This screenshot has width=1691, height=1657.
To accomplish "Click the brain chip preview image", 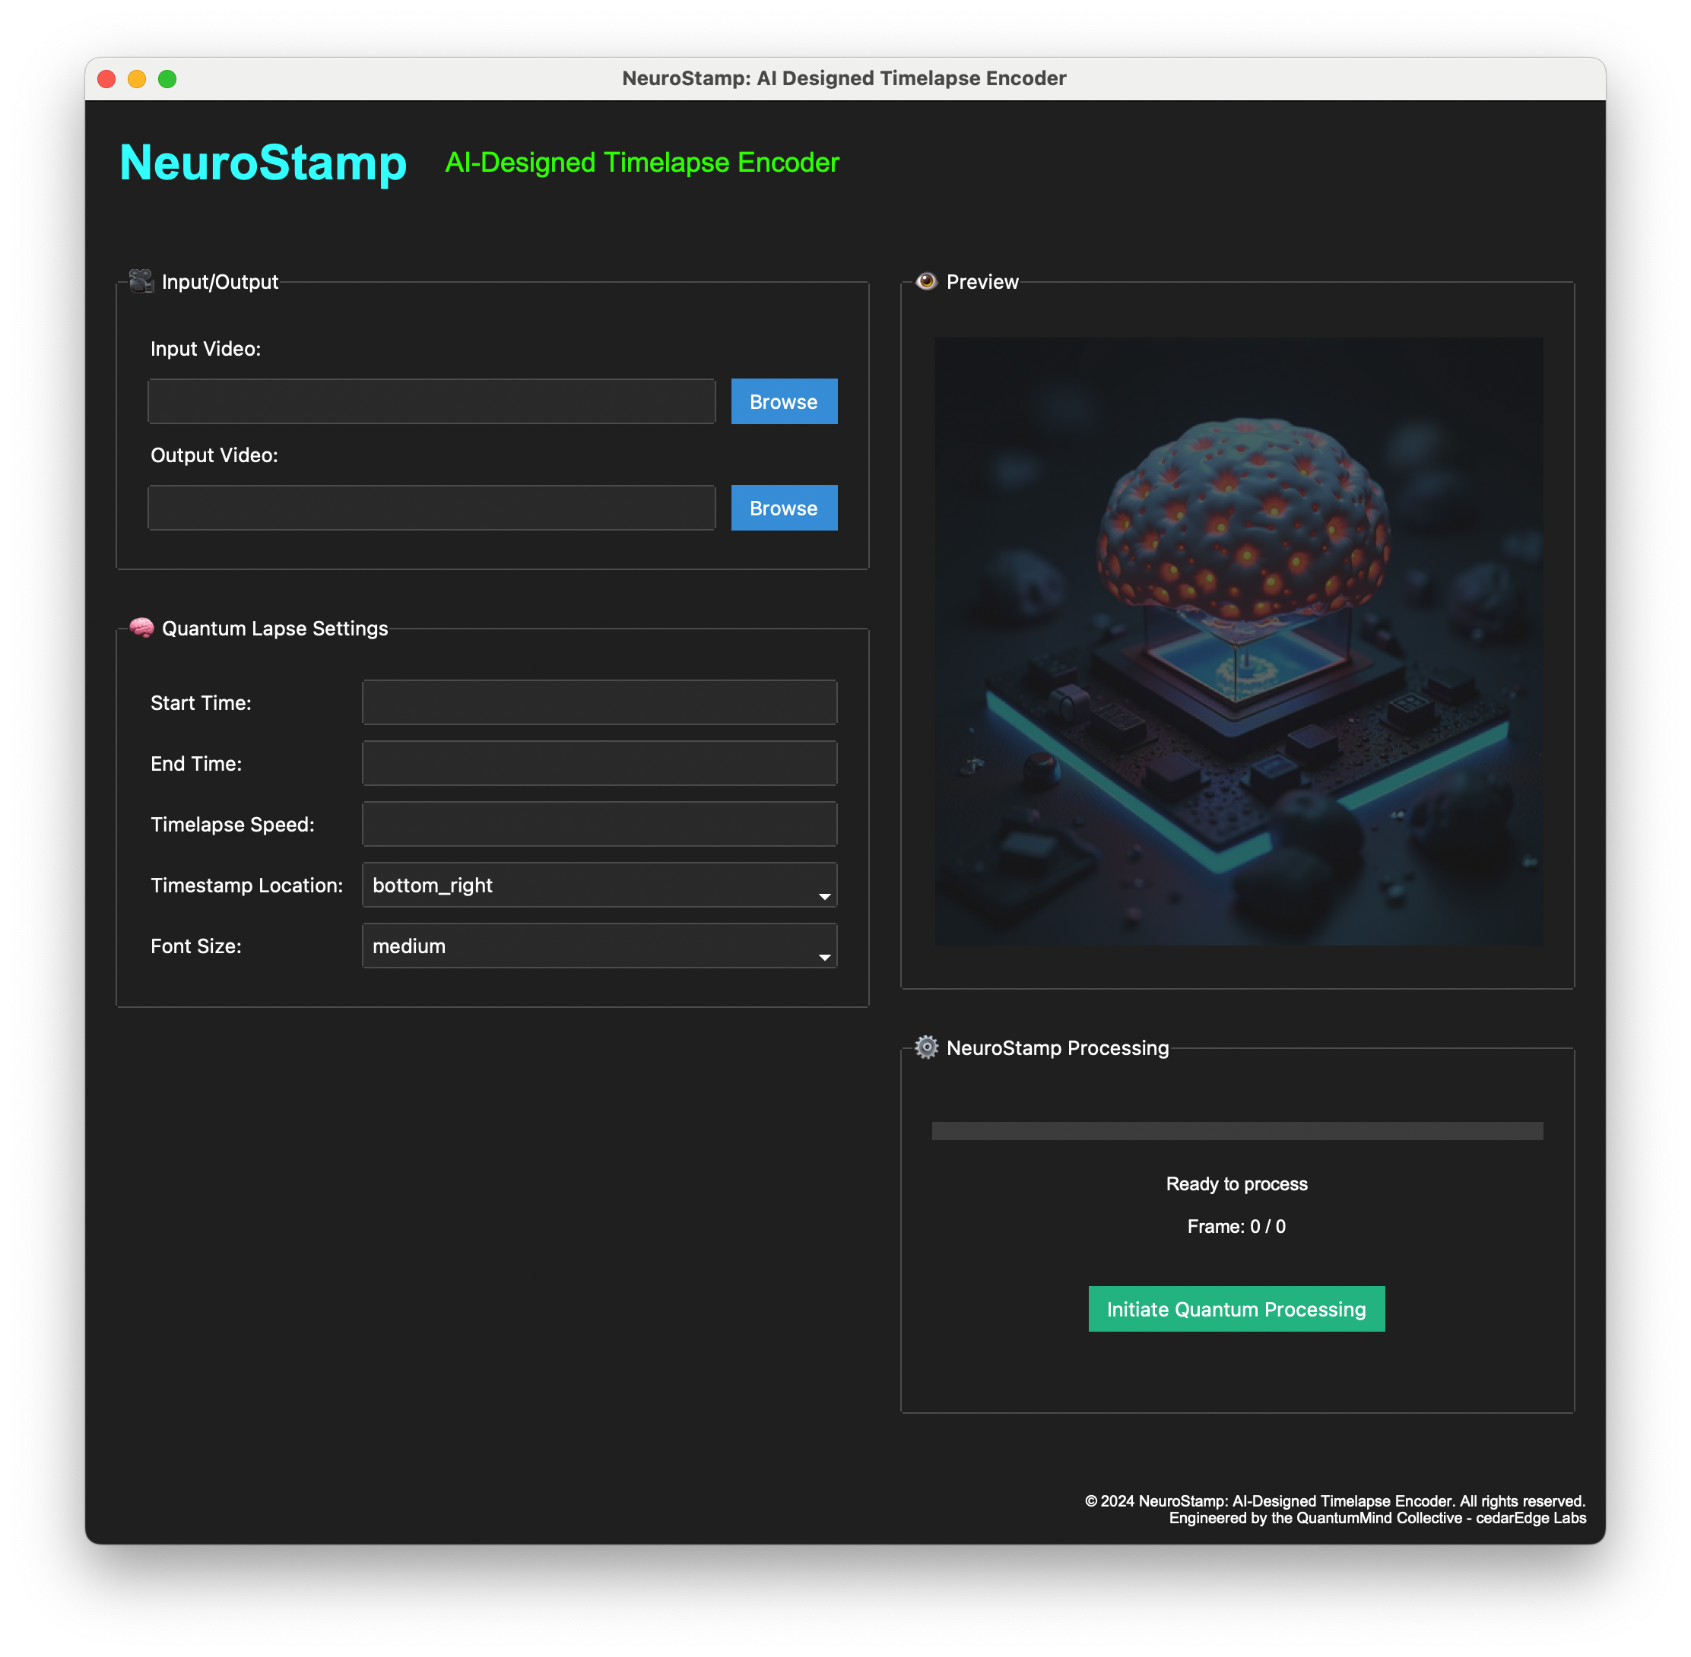I will click(x=1238, y=642).
